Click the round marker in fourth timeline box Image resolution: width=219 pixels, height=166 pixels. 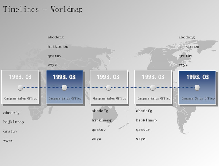click(153, 87)
